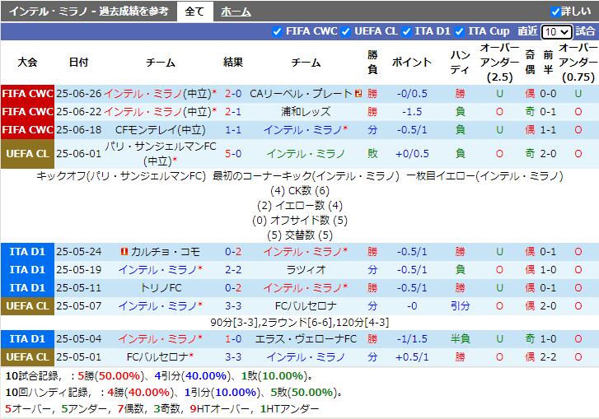Open the recent matches count dropdown
Image resolution: width=599 pixels, height=419 pixels.
[557, 31]
